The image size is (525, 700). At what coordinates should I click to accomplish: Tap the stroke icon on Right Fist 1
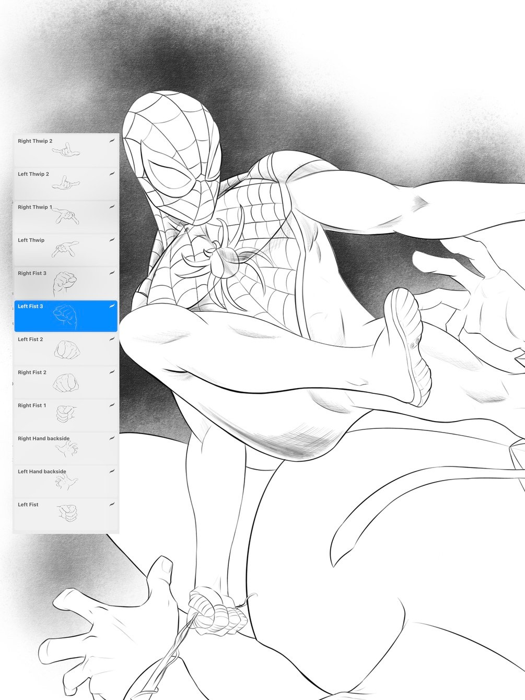click(x=112, y=405)
